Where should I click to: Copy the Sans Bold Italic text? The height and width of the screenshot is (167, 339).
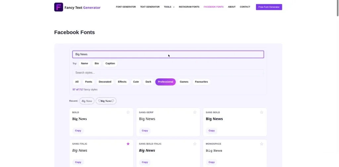pos(145,162)
